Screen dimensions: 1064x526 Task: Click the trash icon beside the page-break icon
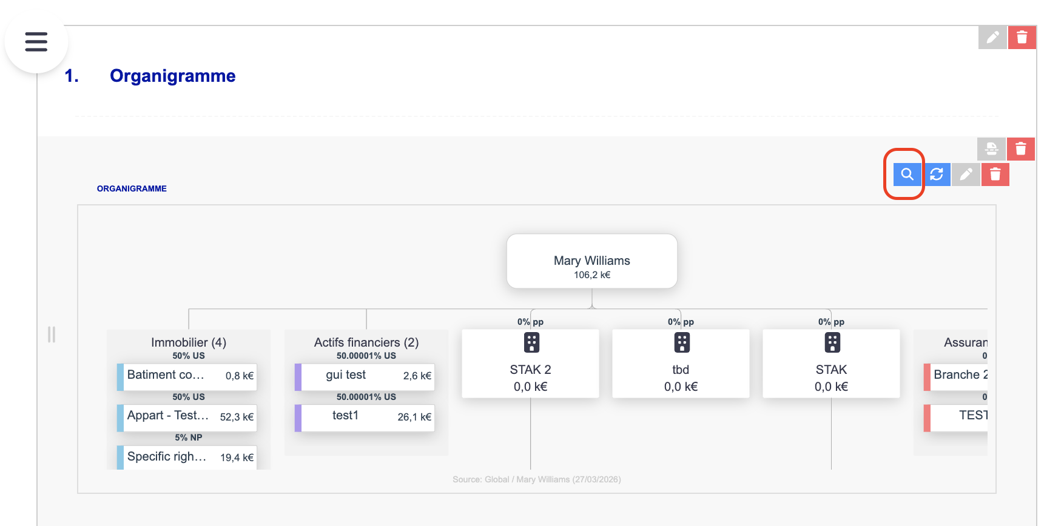point(1021,148)
